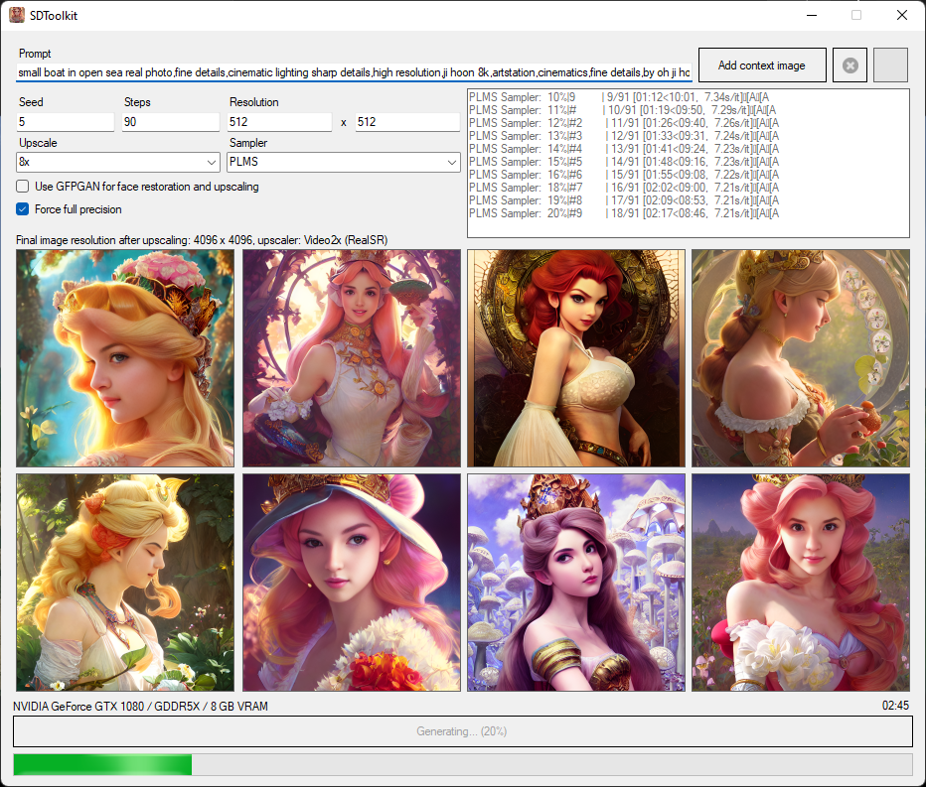Click the Steps field showing 90
The width and height of the screenshot is (926, 787).
[171, 121]
